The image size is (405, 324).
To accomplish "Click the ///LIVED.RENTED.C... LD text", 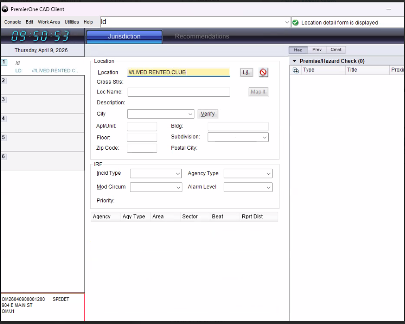I will point(55,71).
